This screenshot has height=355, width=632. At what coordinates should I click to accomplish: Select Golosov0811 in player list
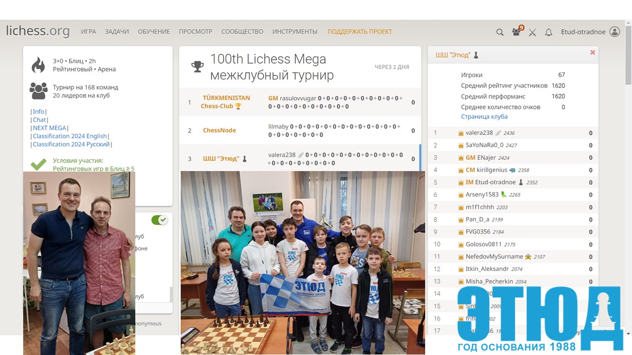click(513, 244)
